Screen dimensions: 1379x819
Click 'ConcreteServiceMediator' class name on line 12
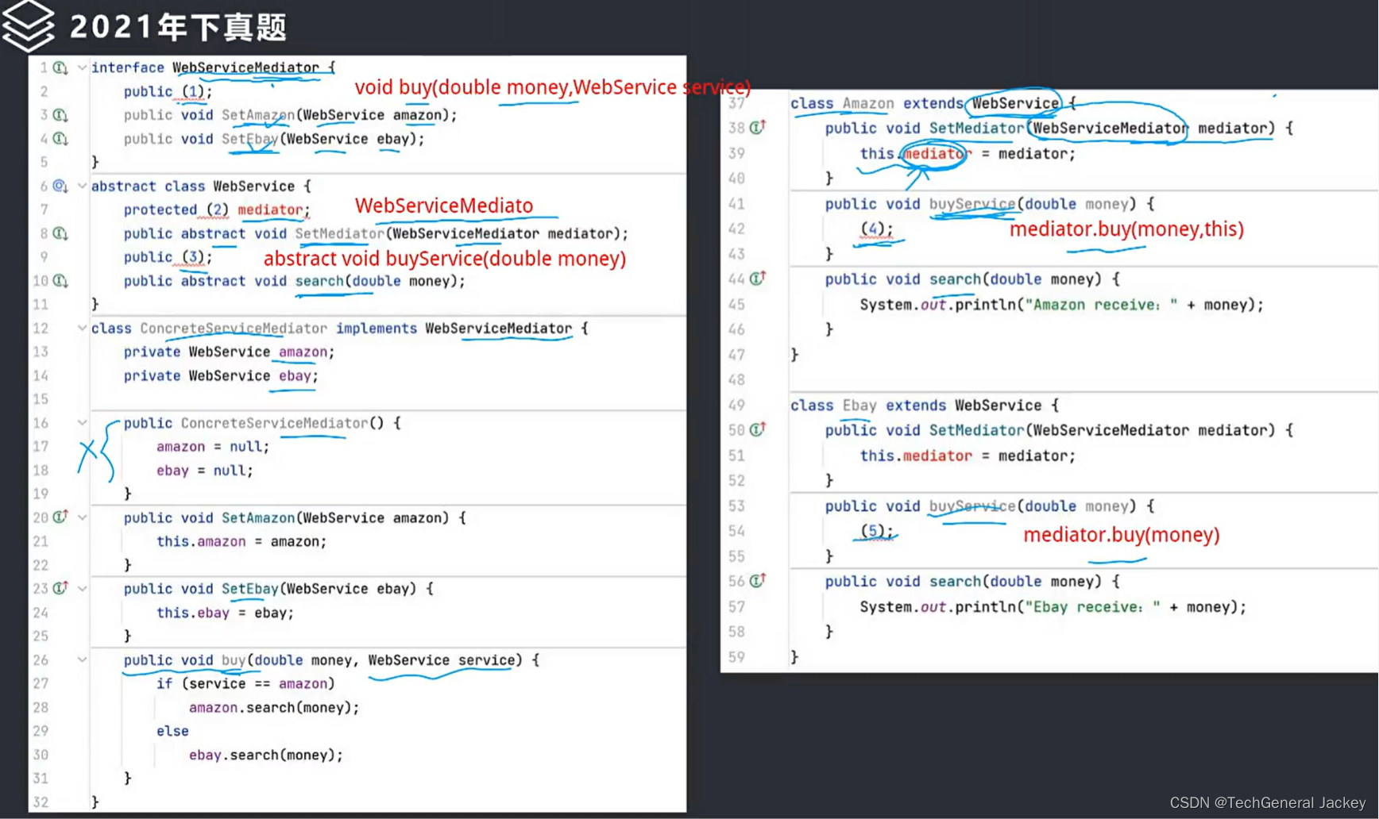(x=234, y=328)
